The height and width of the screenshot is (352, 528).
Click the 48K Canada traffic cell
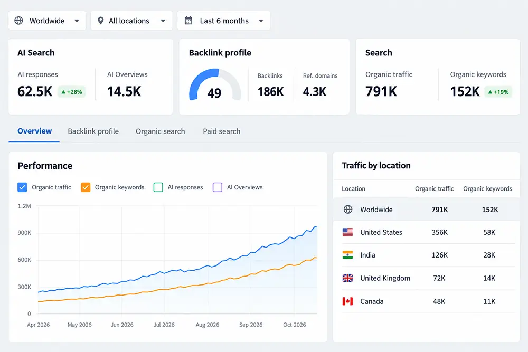pyautogui.click(x=439, y=301)
